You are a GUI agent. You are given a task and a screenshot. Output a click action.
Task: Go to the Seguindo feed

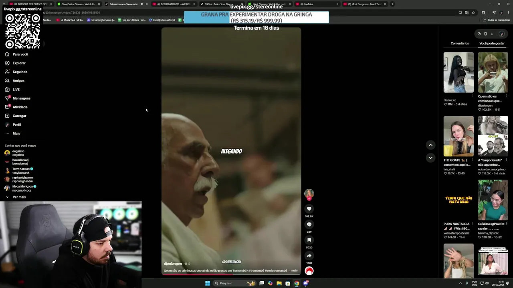(x=16, y=72)
